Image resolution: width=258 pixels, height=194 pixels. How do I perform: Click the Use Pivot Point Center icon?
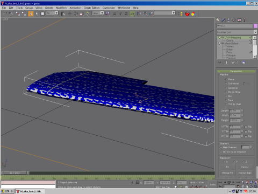click(x=107, y=13)
